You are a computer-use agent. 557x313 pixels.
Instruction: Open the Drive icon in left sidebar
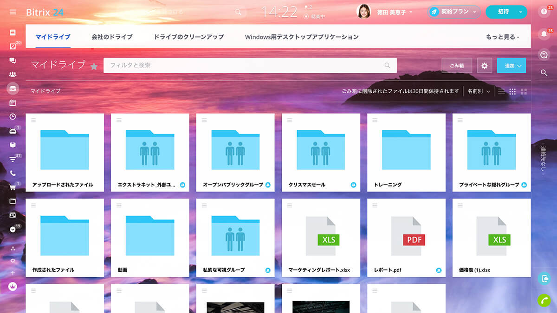[13, 88]
